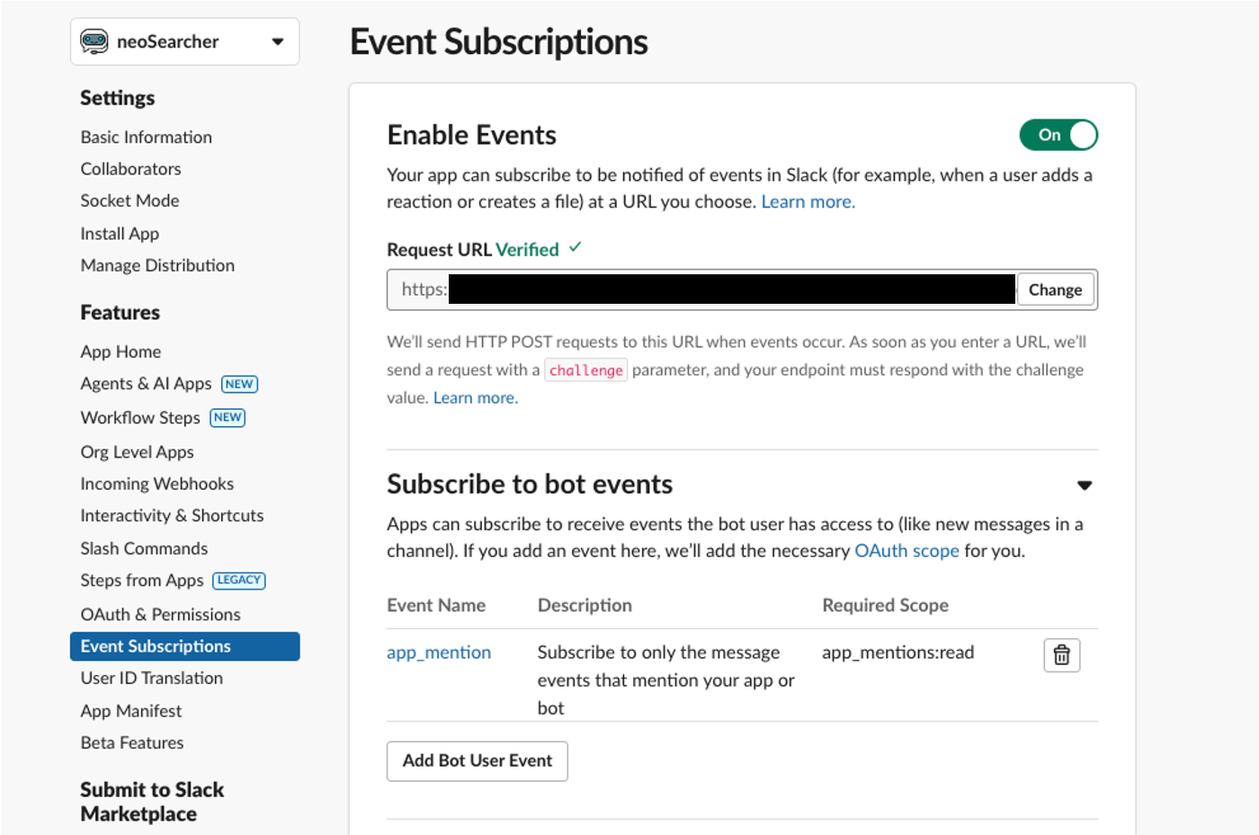Open App Manifest page
1259x835 pixels.
click(x=130, y=711)
